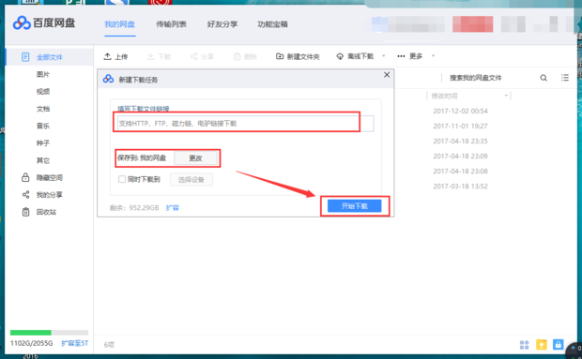Click the 我的分享 share icon
The image size is (582, 359).
point(25,195)
